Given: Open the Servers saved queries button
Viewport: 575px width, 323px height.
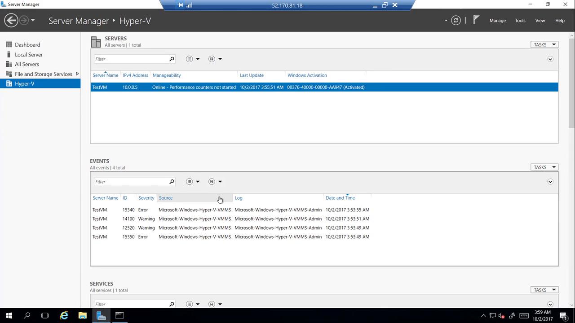Looking at the screenshot, I should [215, 59].
